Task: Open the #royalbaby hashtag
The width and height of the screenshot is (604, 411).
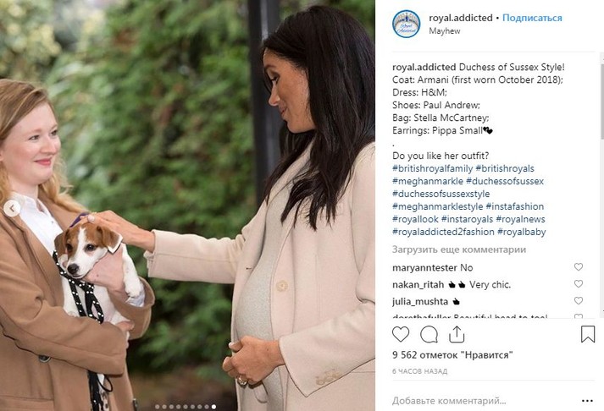Action: 522,232
